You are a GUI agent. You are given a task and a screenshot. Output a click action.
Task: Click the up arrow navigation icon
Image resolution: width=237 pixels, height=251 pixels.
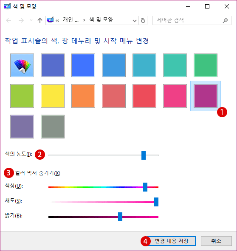(40, 20)
